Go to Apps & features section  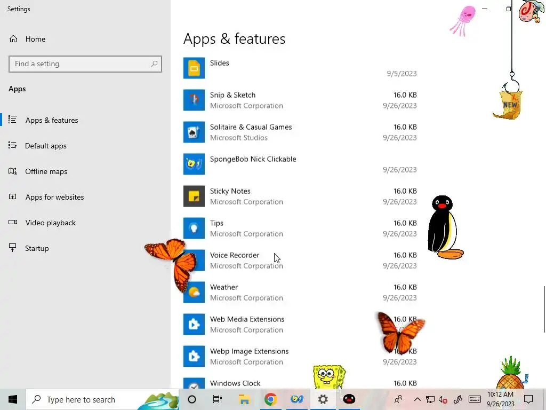coord(85,120)
